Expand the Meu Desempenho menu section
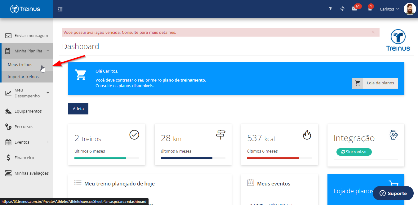The image size is (418, 205). click(48, 92)
